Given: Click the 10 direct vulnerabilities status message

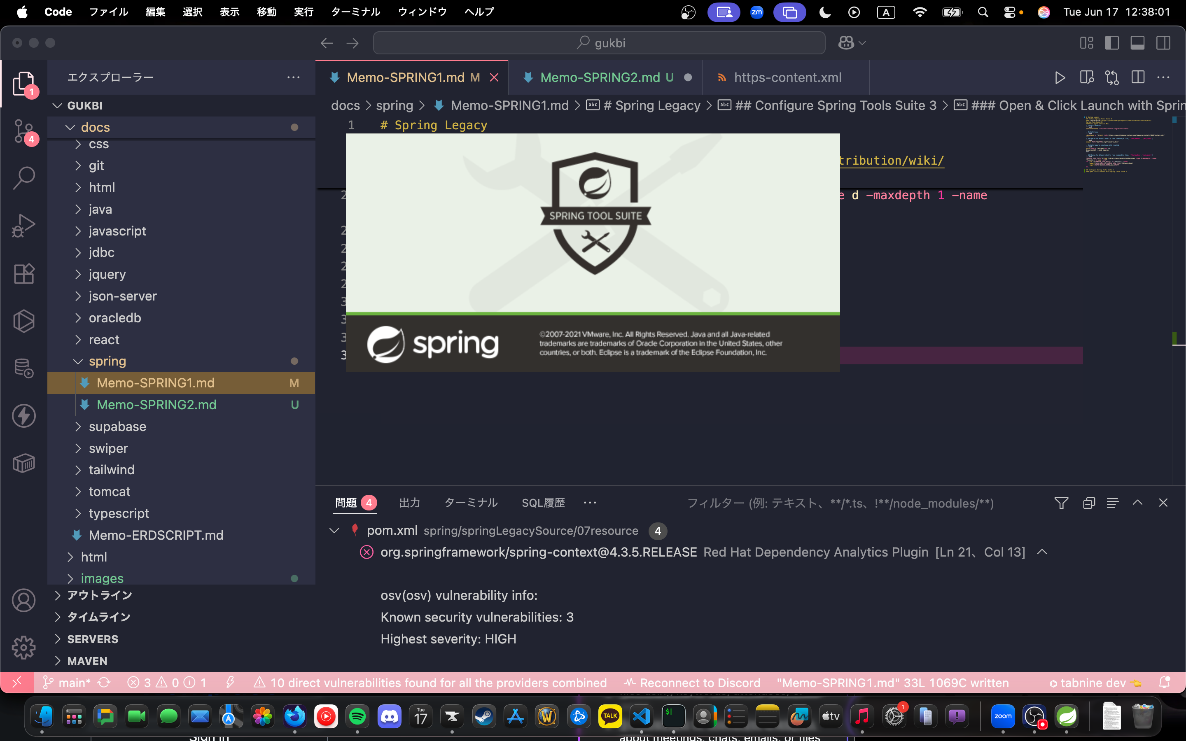Looking at the screenshot, I should click(x=430, y=683).
